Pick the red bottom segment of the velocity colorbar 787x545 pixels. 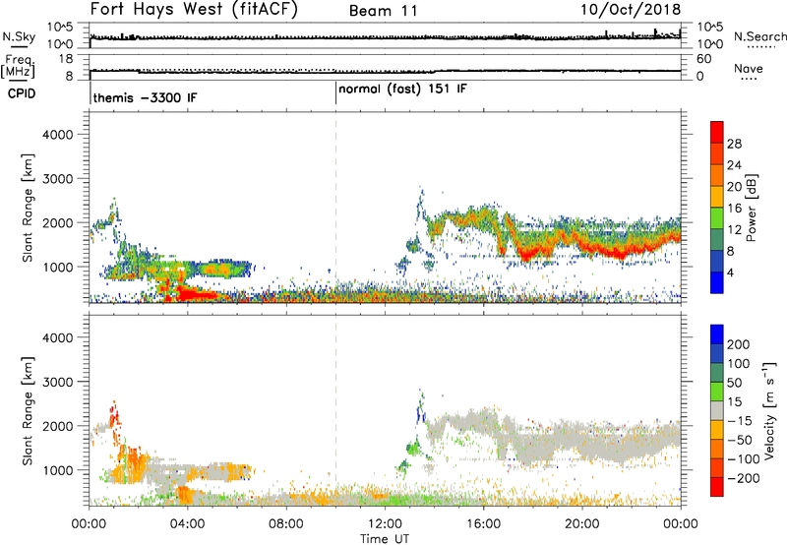tap(717, 487)
